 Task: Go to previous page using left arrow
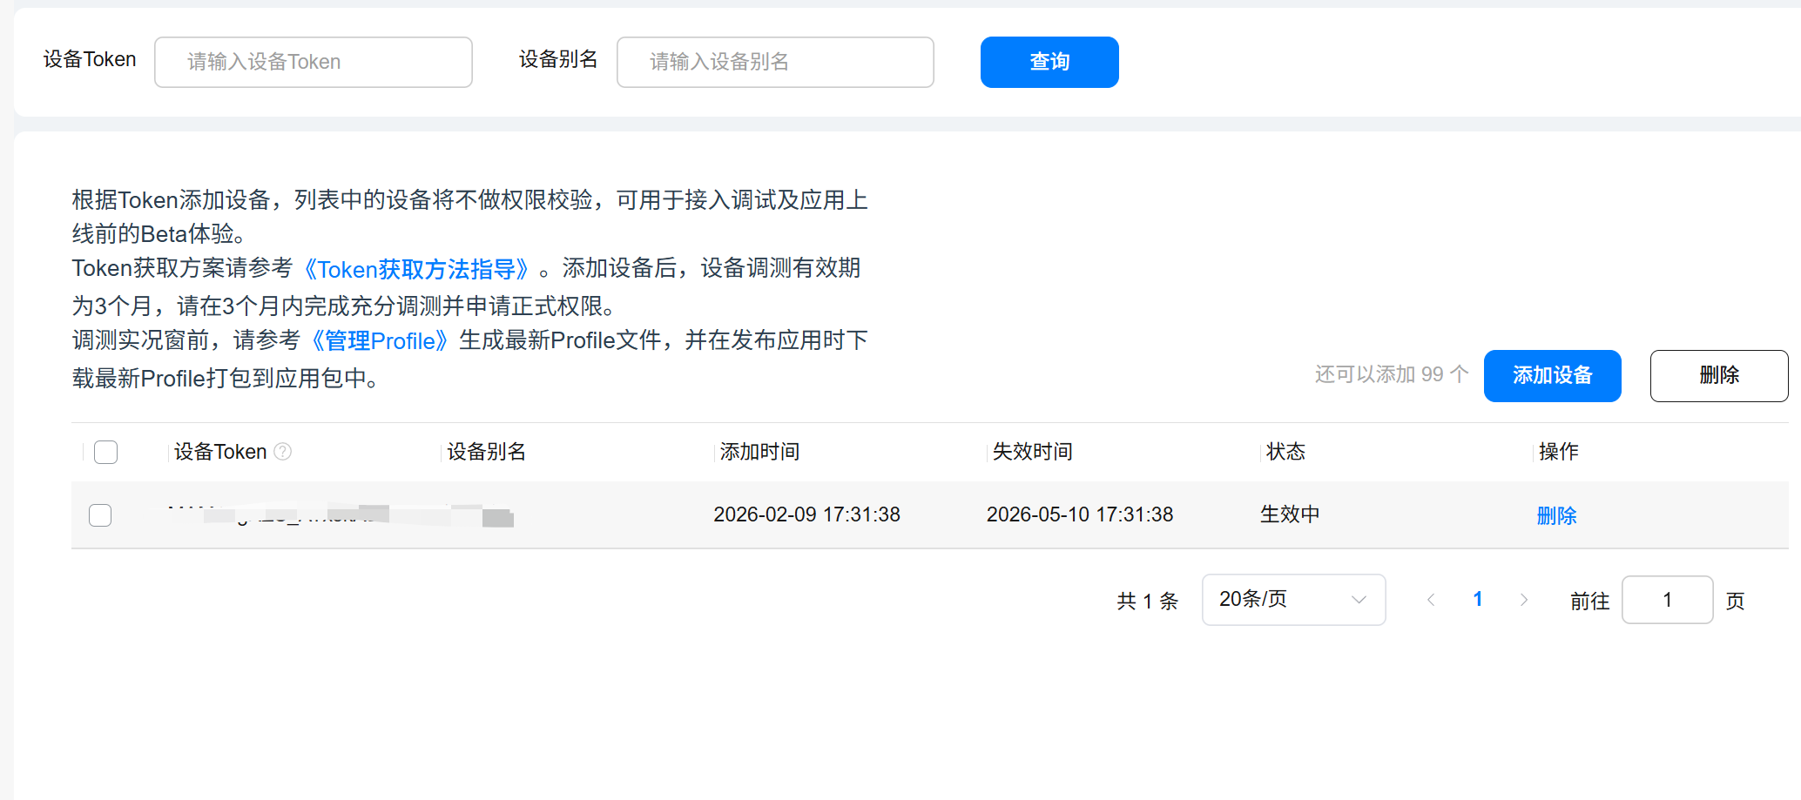click(x=1431, y=600)
